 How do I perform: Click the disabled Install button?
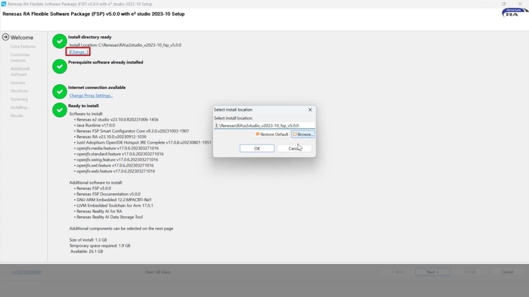coord(470,272)
